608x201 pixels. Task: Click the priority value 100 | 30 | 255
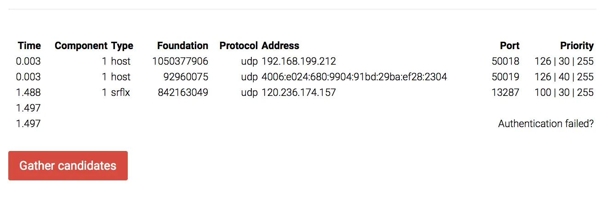564,92
